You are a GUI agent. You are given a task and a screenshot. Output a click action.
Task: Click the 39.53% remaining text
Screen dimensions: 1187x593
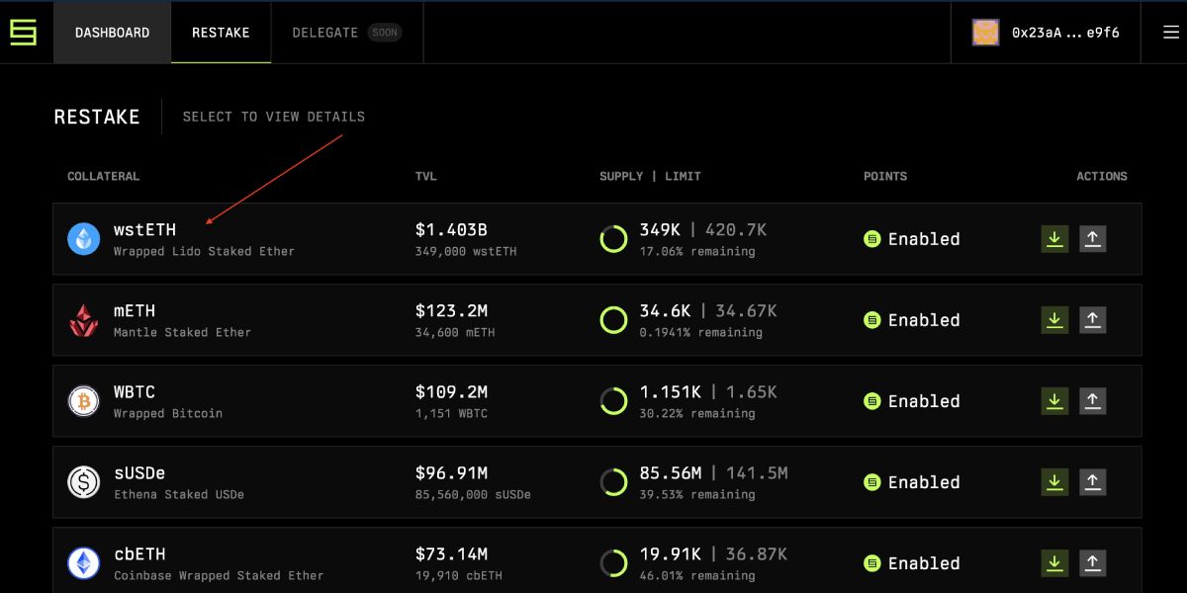click(x=696, y=494)
